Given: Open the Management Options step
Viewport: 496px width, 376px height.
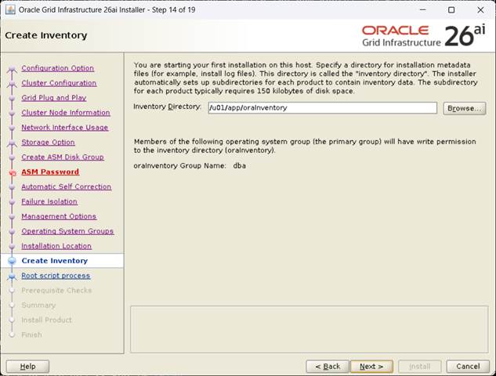Looking at the screenshot, I should tap(59, 216).
